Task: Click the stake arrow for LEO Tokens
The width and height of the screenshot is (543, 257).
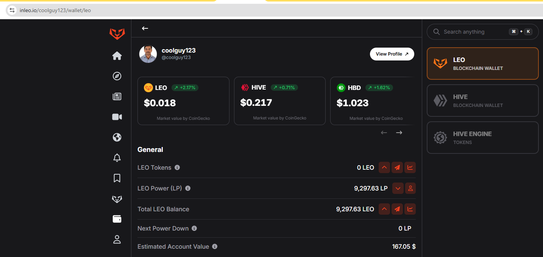Action: tap(384, 167)
